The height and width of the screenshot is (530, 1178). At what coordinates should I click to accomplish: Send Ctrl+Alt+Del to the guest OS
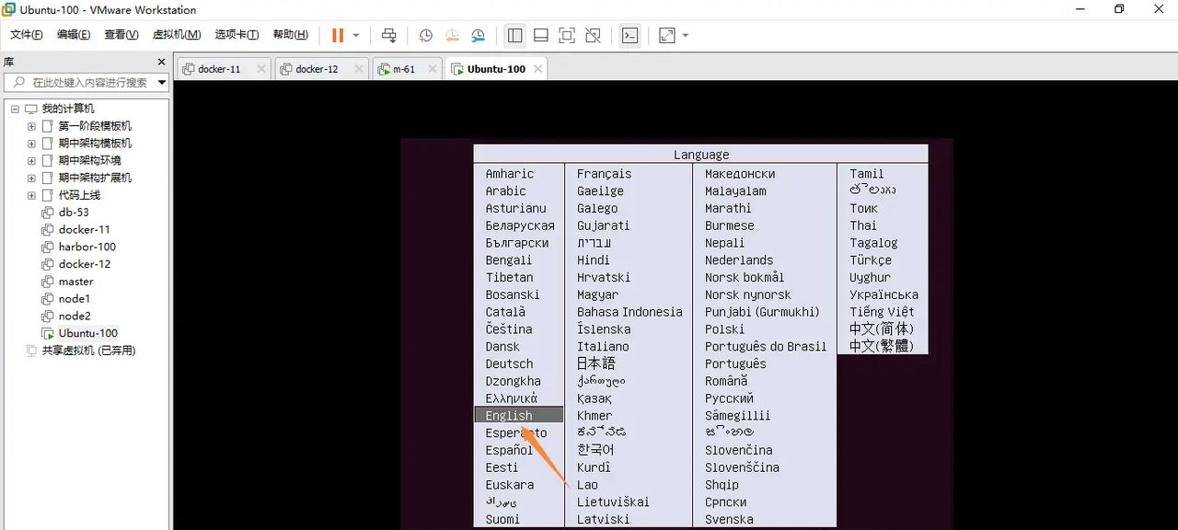click(x=388, y=35)
